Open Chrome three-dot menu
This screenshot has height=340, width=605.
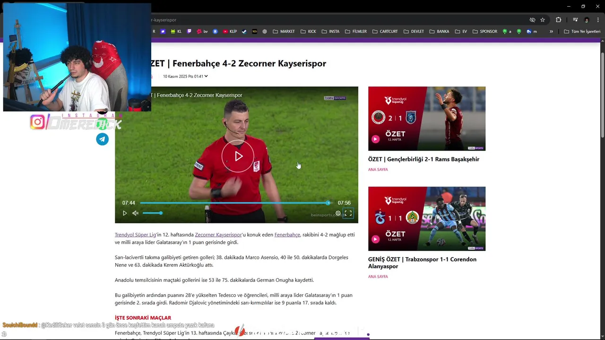598,20
